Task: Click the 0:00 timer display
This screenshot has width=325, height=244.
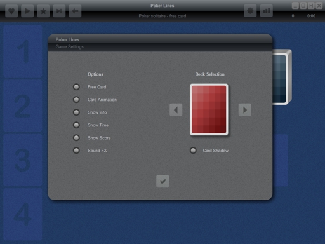Action: 311,16
